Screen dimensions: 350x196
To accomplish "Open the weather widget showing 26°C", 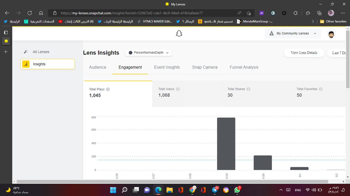I will [17, 190].
